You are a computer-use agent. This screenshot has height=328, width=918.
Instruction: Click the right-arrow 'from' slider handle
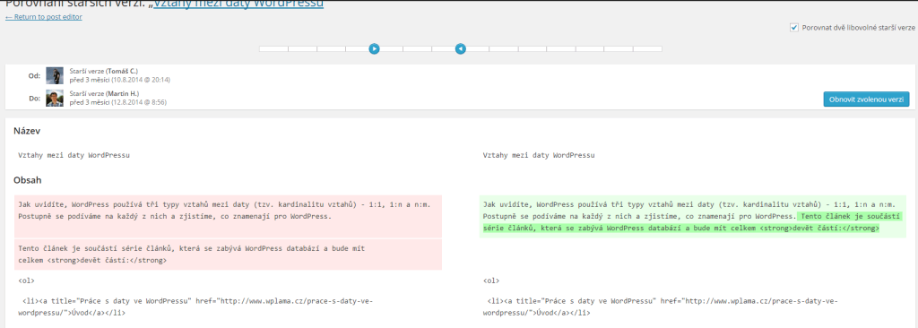(x=374, y=49)
